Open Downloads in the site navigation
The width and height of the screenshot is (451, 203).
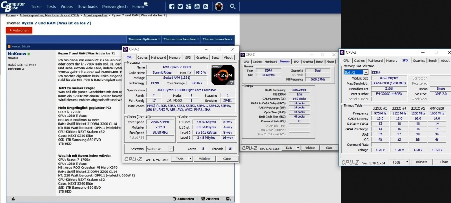87,6
